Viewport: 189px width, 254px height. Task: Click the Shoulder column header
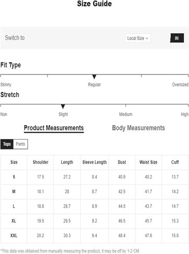[x=41, y=162]
